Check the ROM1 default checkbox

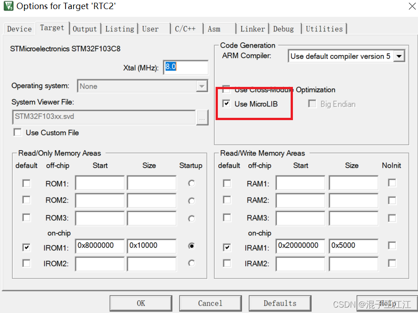tap(26, 183)
